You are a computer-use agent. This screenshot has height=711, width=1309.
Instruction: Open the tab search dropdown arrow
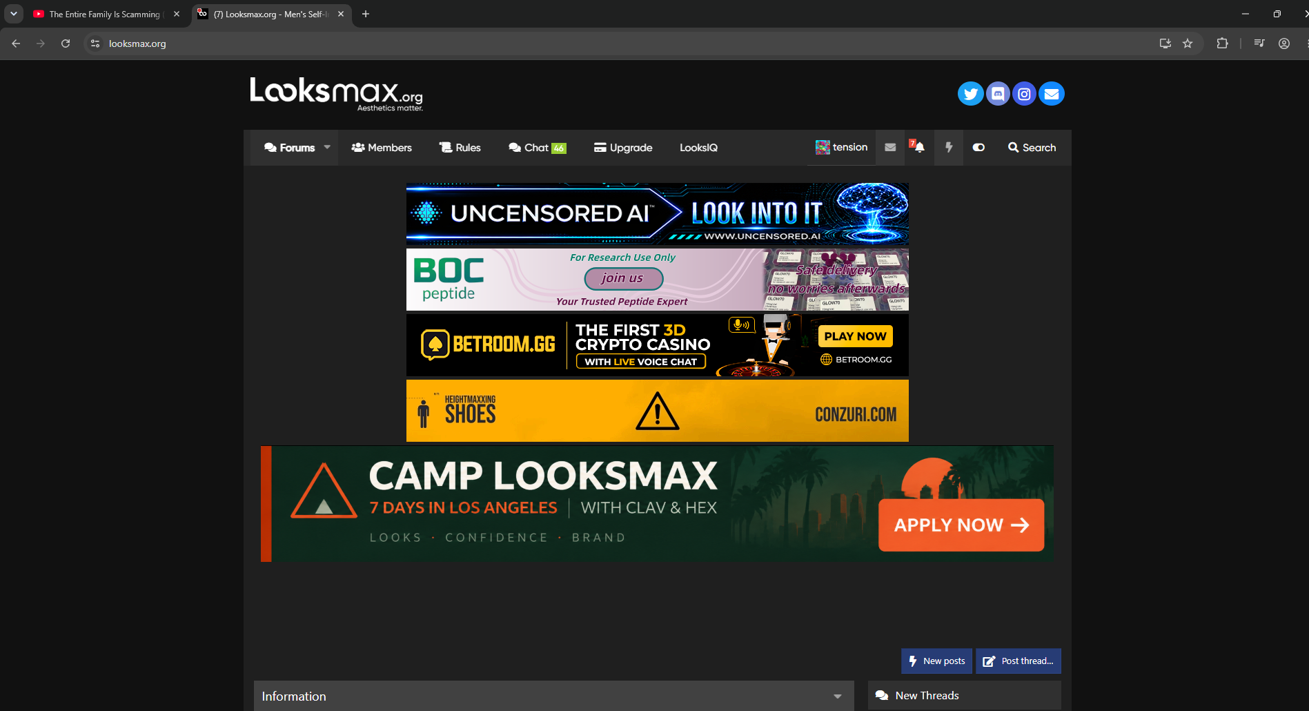[14, 14]
